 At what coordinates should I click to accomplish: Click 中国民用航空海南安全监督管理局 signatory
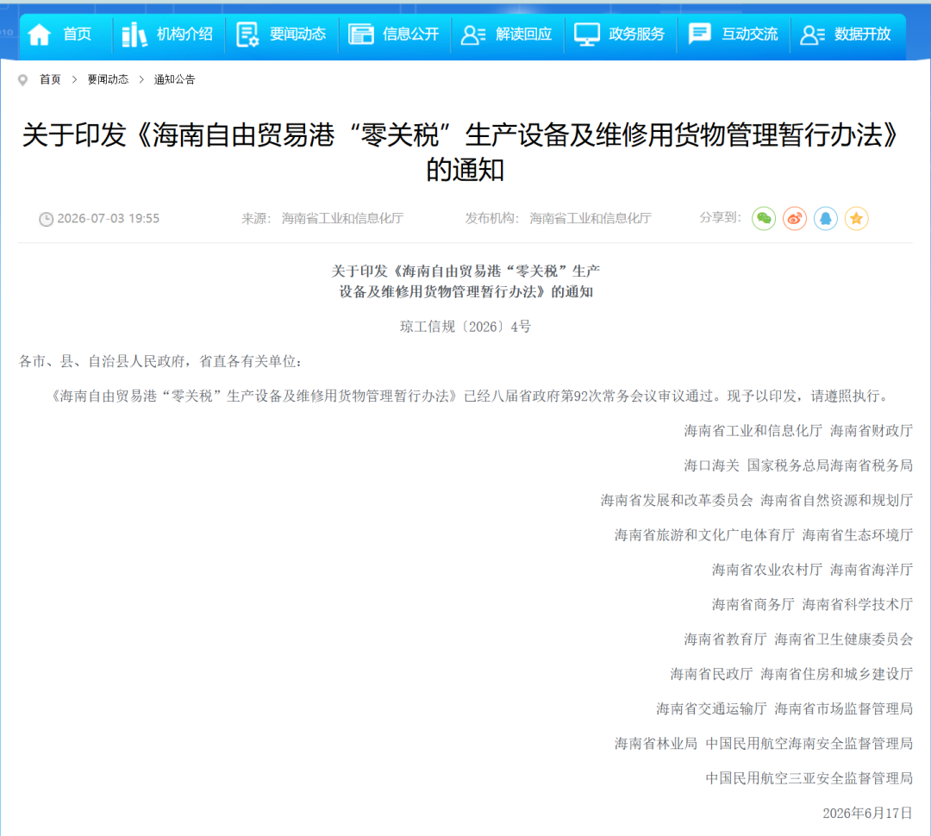click(809, 744)
